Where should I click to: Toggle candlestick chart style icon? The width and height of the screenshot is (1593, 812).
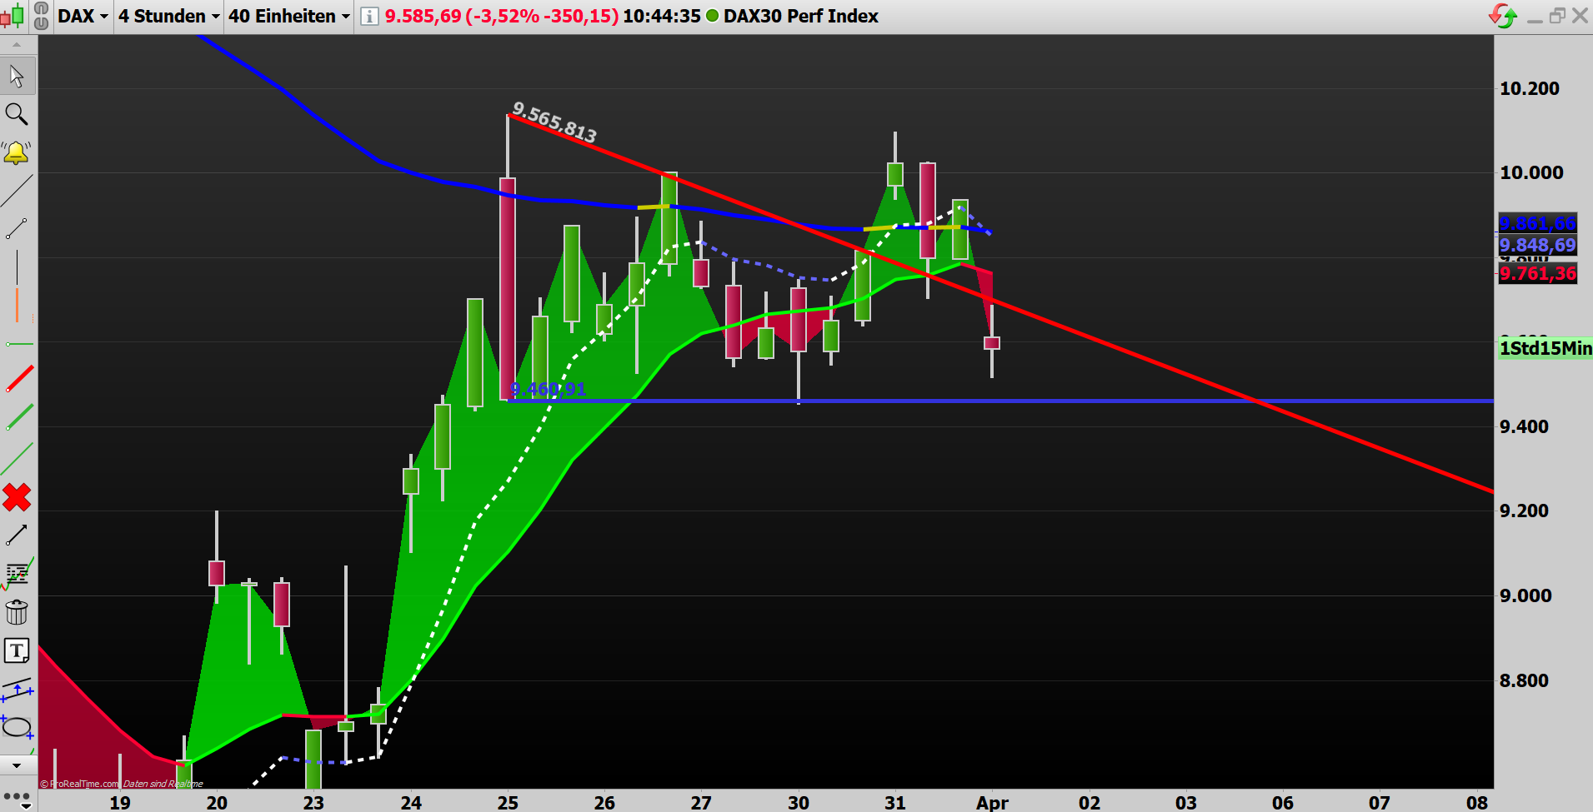(x=12, y=15)
